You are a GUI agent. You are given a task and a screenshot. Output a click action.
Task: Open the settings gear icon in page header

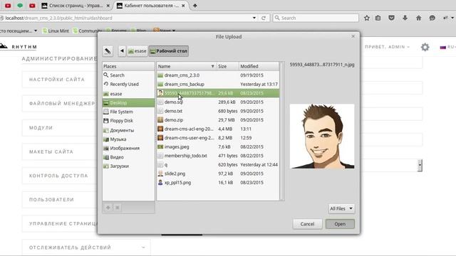tap(425, 47)
